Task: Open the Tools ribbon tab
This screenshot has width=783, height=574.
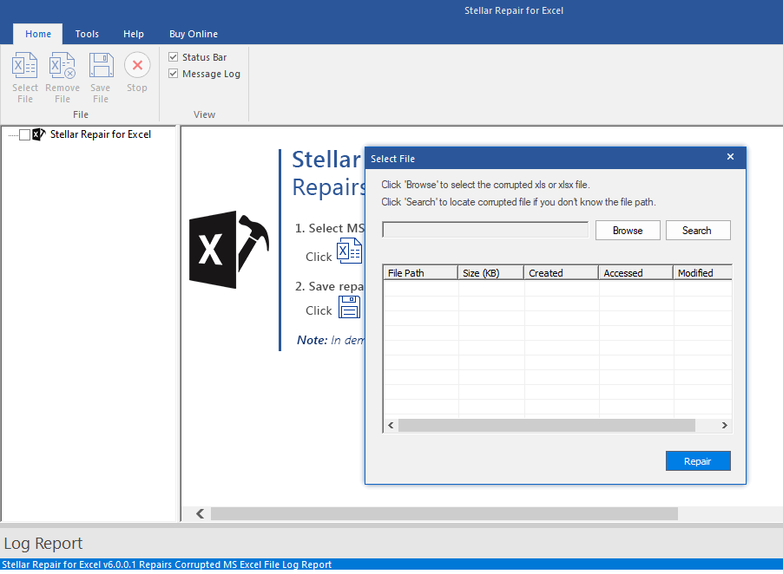Action: click(x=87, y=34)
